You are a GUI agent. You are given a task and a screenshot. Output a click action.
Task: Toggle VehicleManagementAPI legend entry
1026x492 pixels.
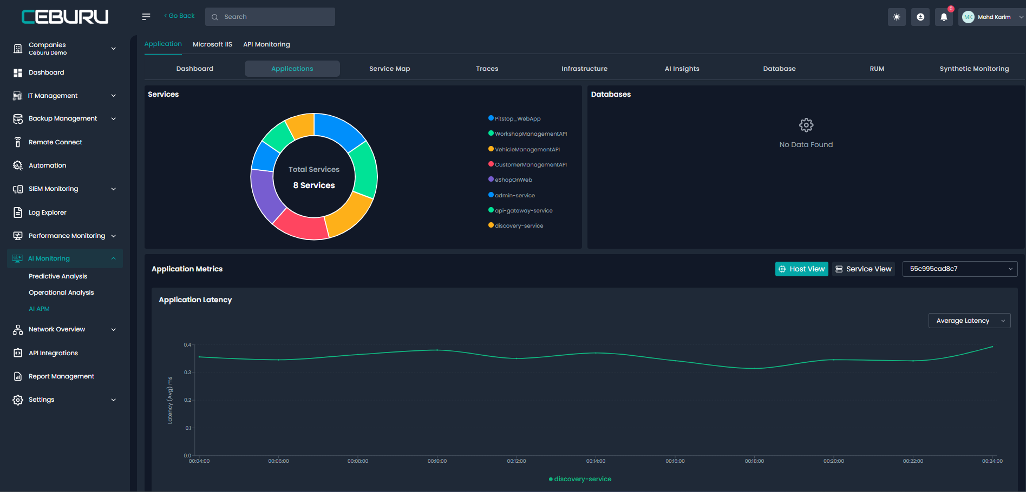524,149
